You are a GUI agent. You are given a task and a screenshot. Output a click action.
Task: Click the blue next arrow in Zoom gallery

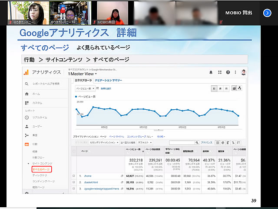(267, 13)
